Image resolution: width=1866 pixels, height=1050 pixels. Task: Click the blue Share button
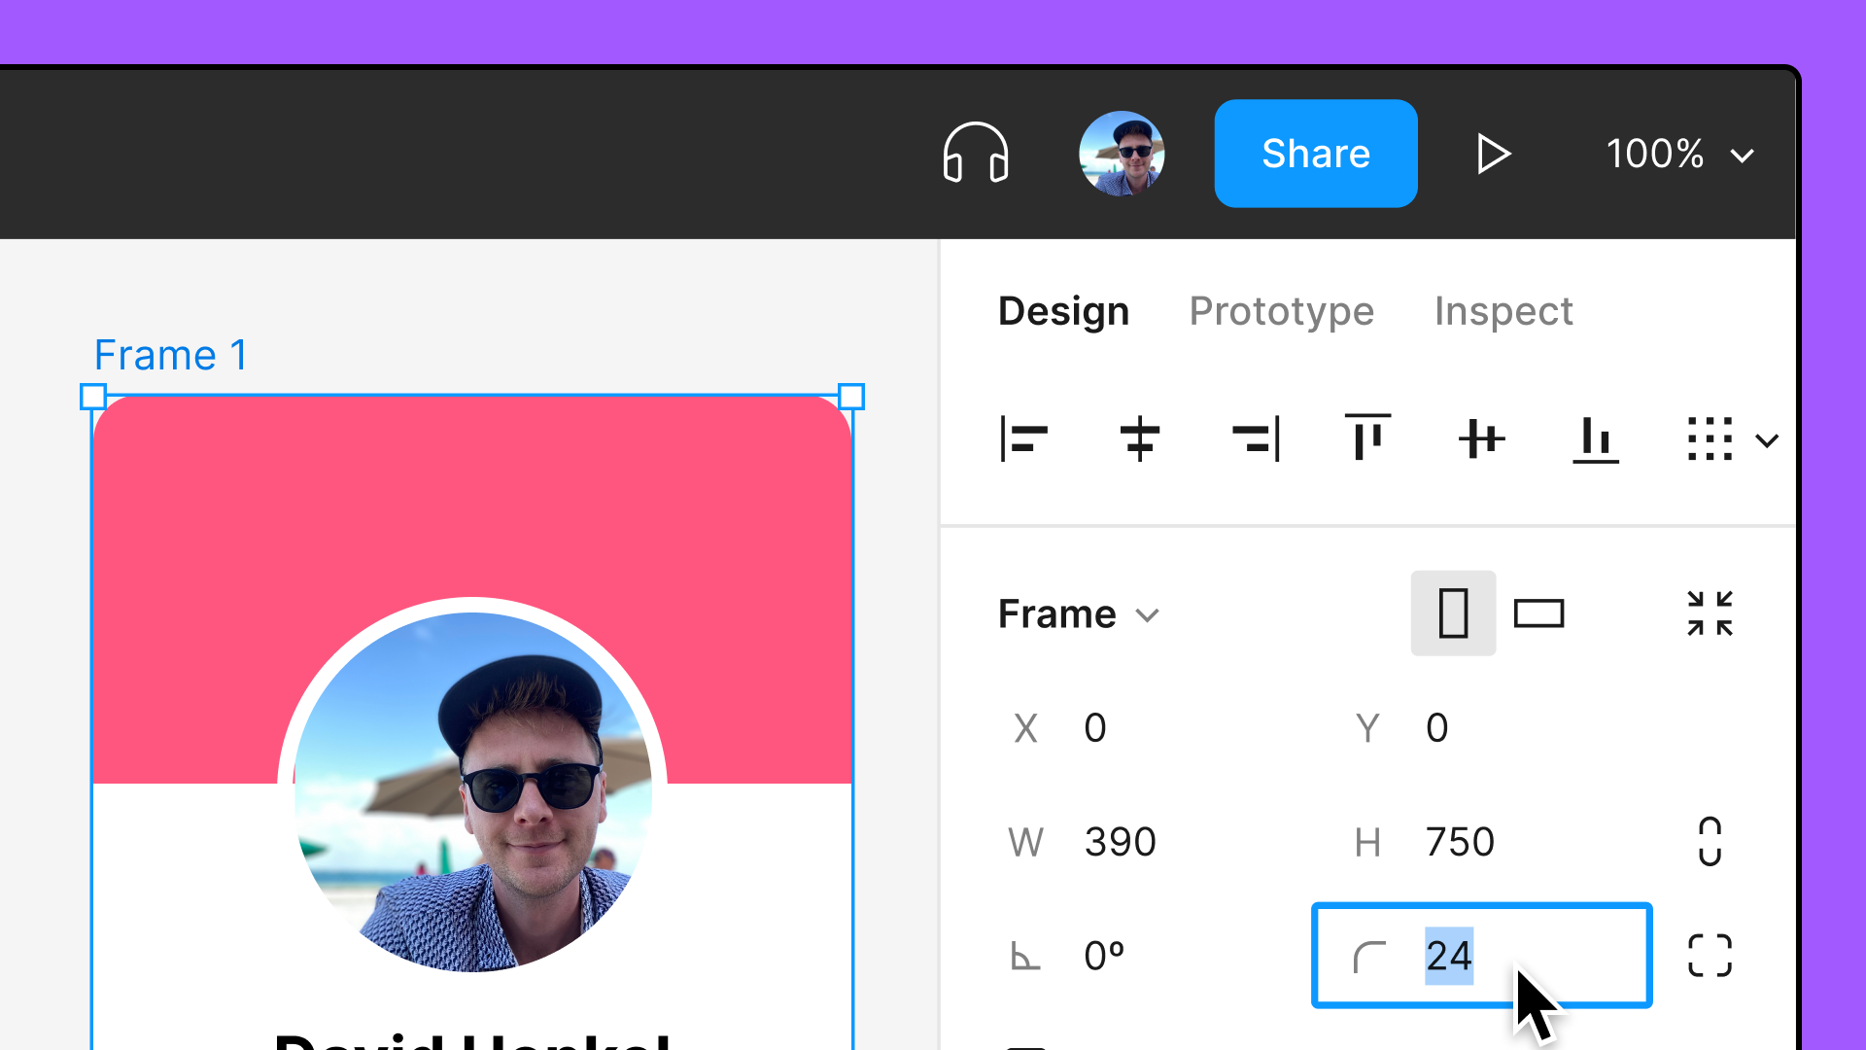click(1315, 154)
